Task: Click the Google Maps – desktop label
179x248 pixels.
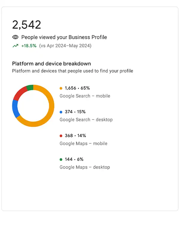Action: pos(85,167)
